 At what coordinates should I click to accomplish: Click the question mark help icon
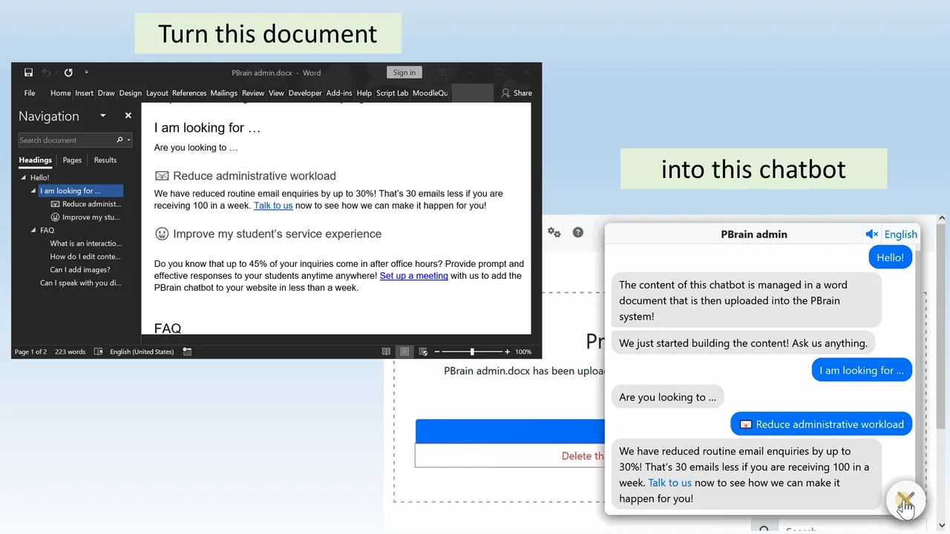click(578, 233)
